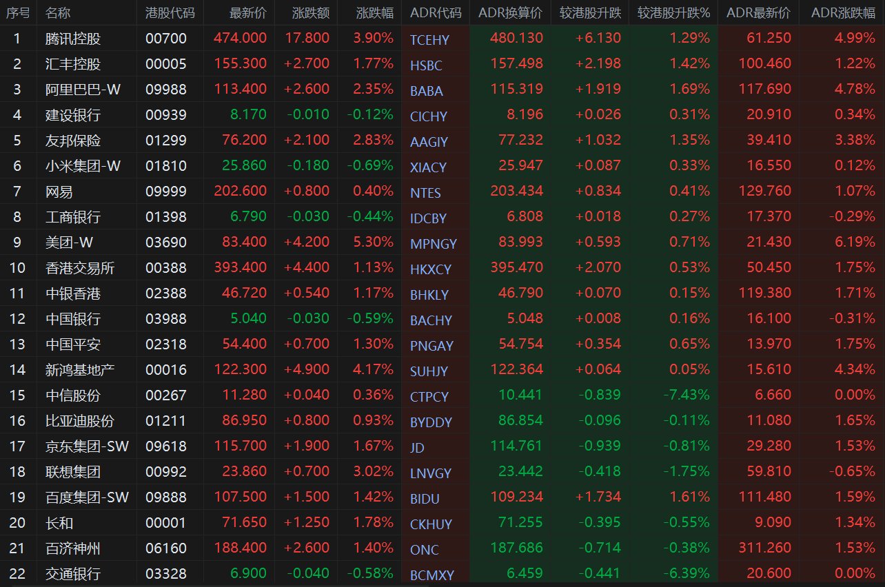Click the 474.000 latest price cell

pos(240,39)
